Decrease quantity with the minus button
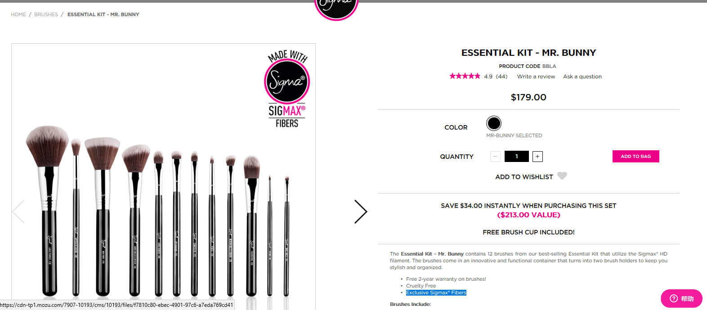This screenshot has width=707, height=310. tap(495, 157)
